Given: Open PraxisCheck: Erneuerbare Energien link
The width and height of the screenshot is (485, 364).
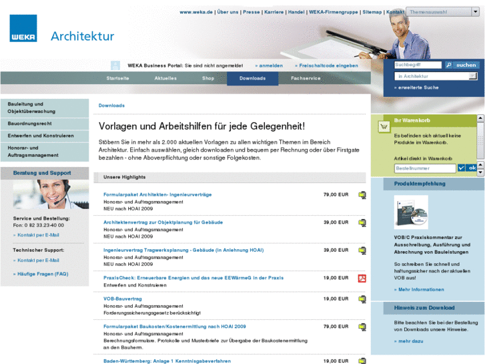Looking at the screenshot, I should click(193, 278).
